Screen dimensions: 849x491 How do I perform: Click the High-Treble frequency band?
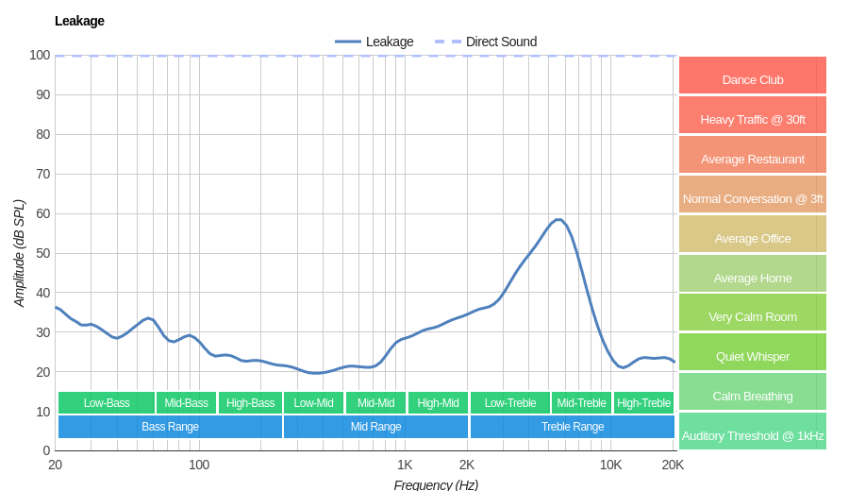[643, 403]
